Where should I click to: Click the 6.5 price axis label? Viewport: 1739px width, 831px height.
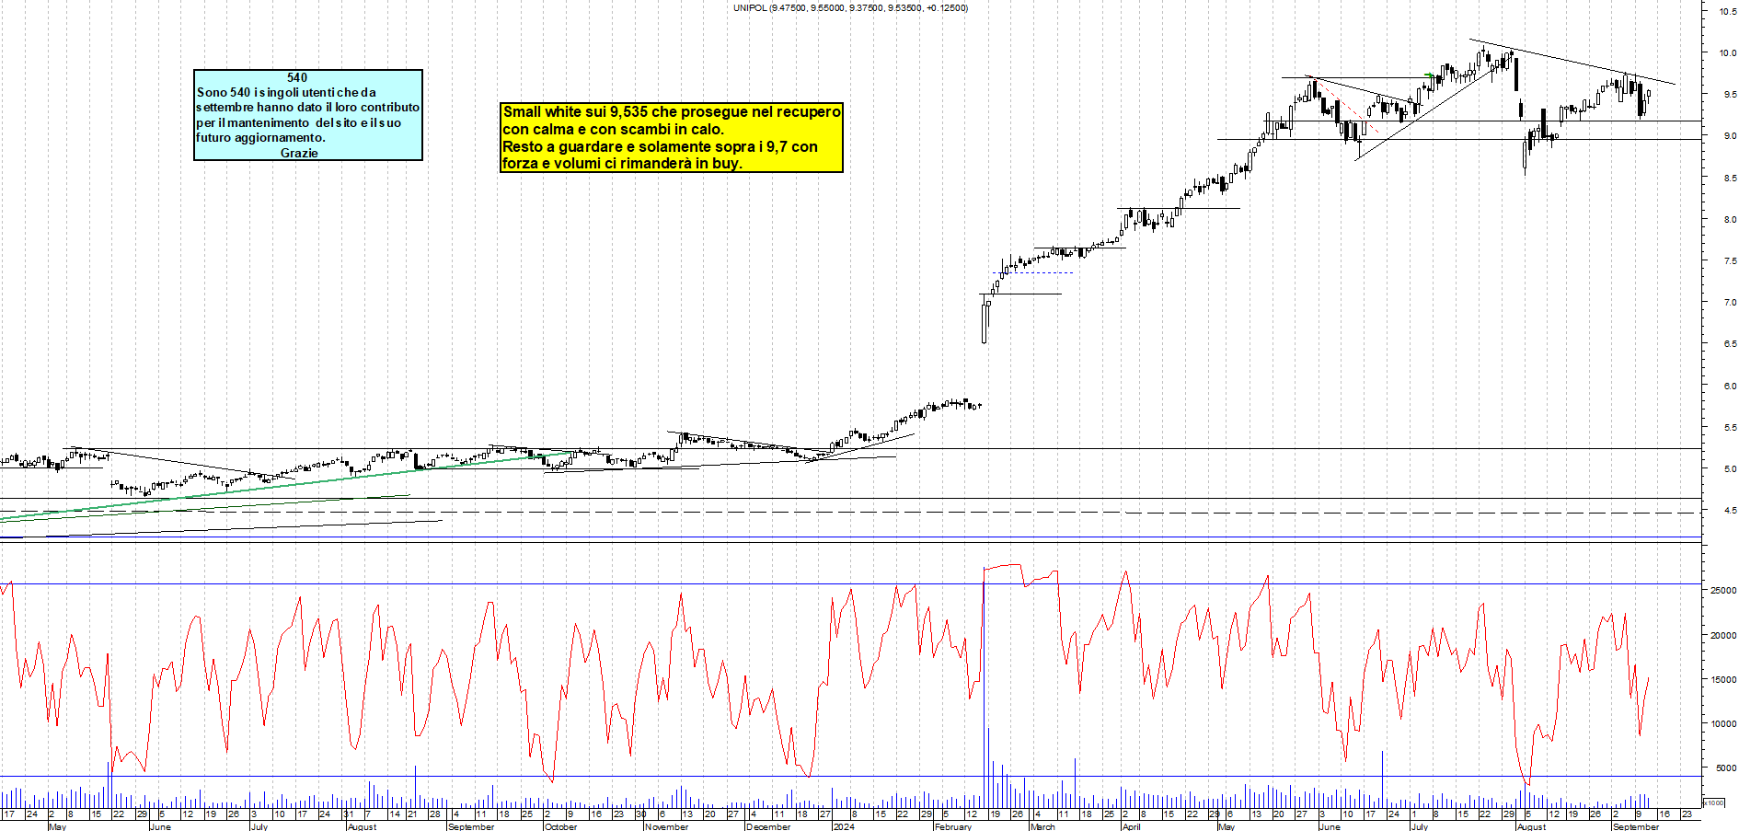(x=1730, y=343)
